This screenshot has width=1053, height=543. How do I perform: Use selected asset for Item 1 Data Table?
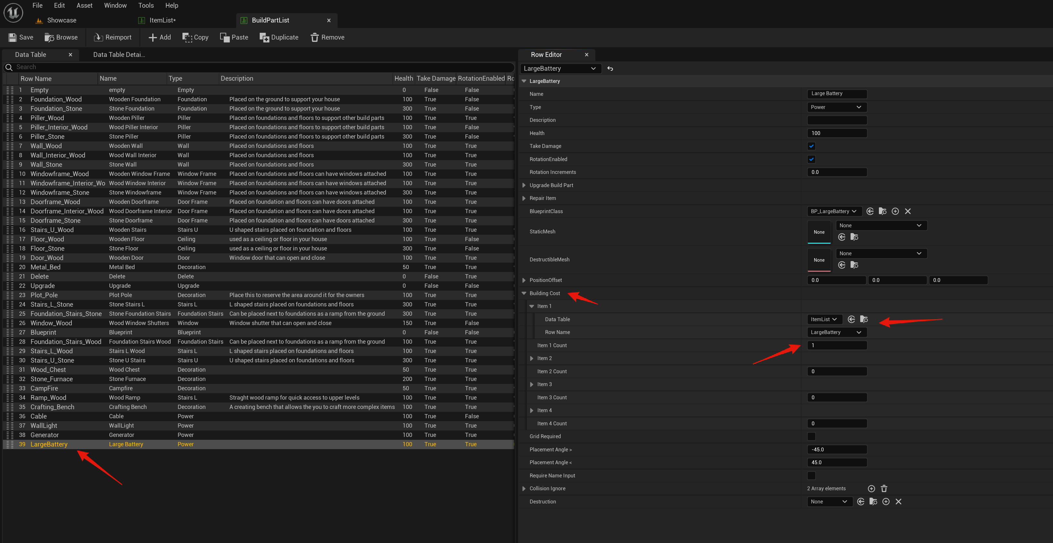851,319
